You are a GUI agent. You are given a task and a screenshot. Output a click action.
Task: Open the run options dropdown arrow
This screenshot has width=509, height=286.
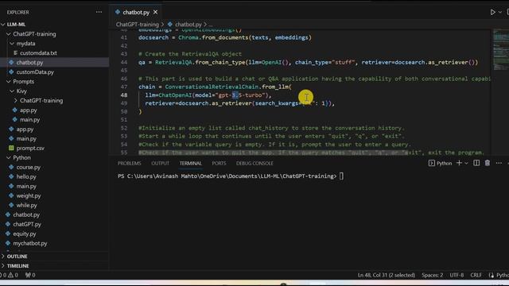click(500, 13)
